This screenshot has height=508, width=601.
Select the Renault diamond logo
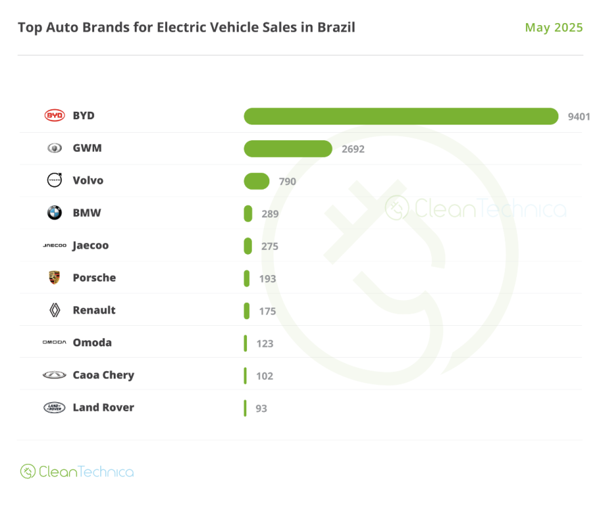(54, 310)
